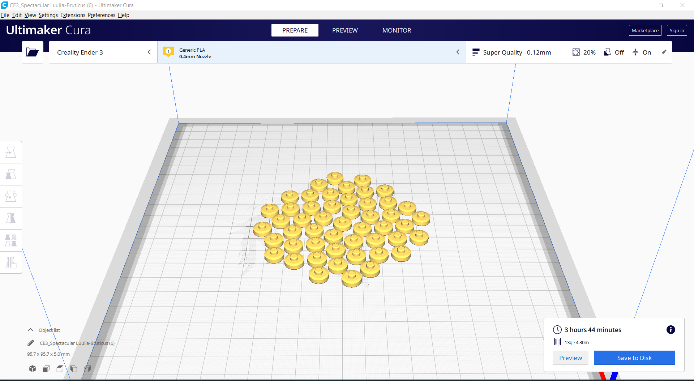Open the Preferences menu

102,15
